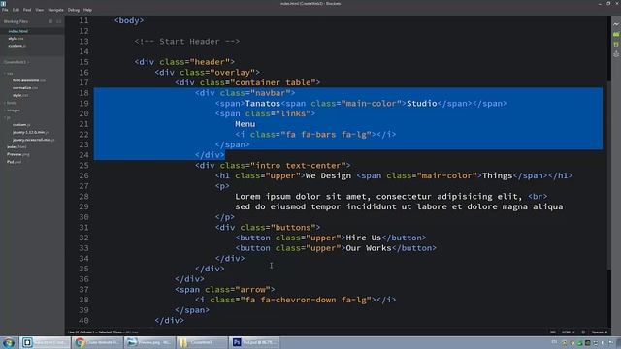Image resolution: width=621 pixels, height=349 pixels.
Task: Open the HTML language mode dropdown in status bar
Action: (x=568, y=332)
